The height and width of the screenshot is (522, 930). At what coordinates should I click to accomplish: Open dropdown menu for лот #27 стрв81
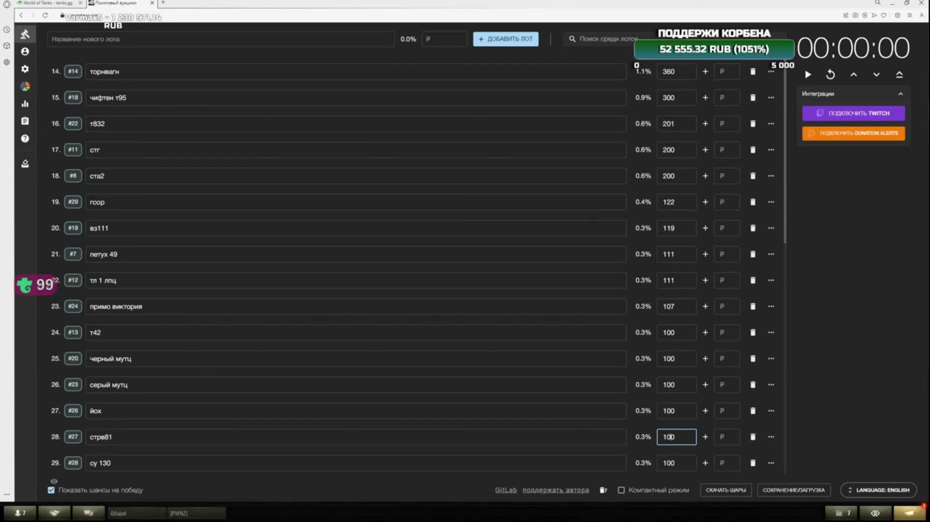tap(771, 436)
